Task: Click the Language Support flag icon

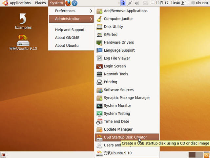Action: 99,50
